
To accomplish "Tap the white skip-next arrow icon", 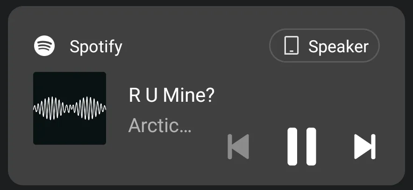I will 365,147.
